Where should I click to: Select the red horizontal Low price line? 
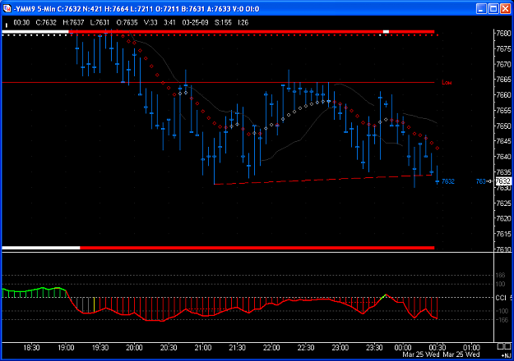[218, 82]
